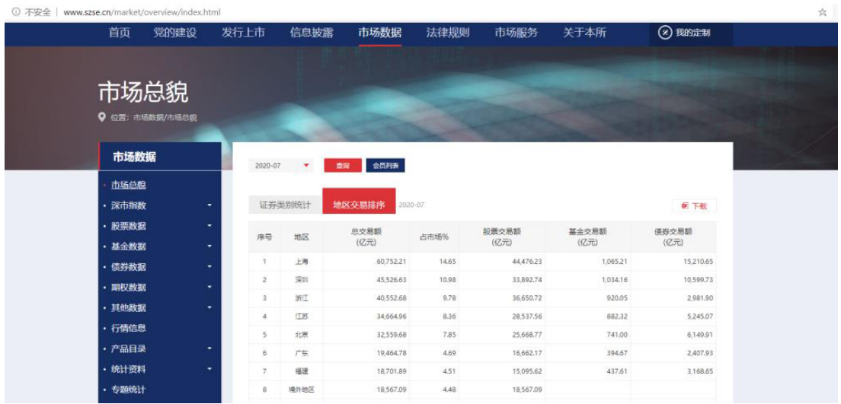Expand the 基金数据 sidebar section

click(209, 247)
